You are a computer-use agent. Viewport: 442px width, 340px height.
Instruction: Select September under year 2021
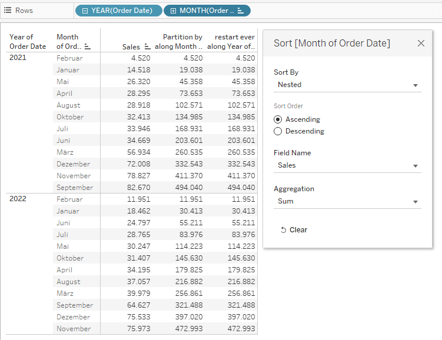click(x=75, y=188)
